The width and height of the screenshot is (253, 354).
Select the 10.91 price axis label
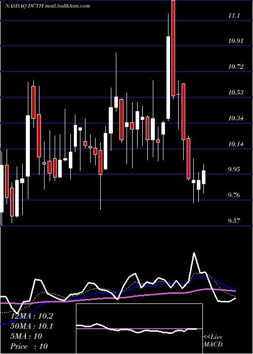[x=236, y=41]
